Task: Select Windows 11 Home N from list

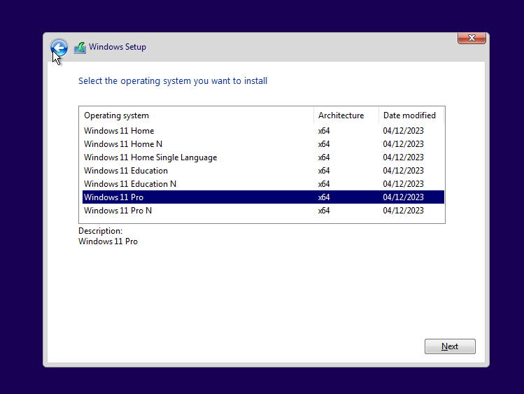Action: coord(123,144)
